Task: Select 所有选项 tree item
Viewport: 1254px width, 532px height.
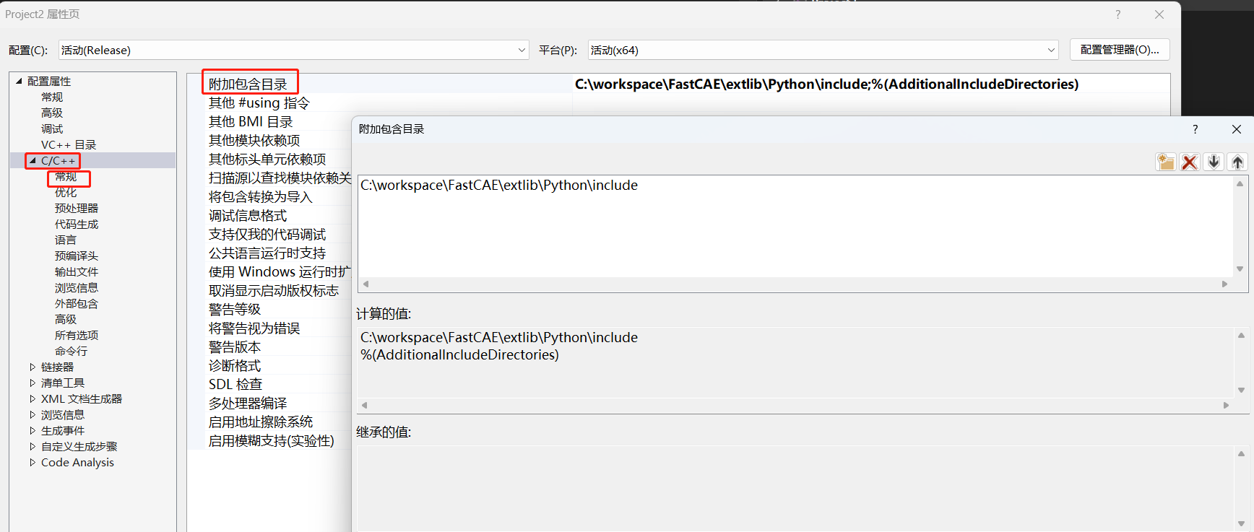Action: pos(77,335)
